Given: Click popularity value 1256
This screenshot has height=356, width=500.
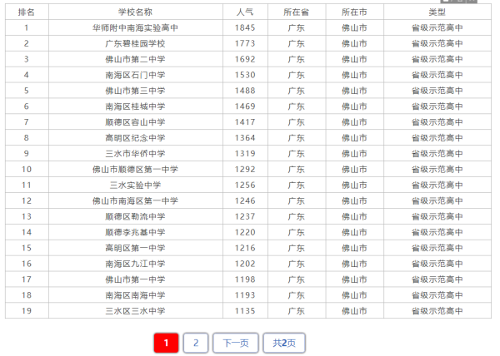Looking at the screenshot, I should 245,185.
